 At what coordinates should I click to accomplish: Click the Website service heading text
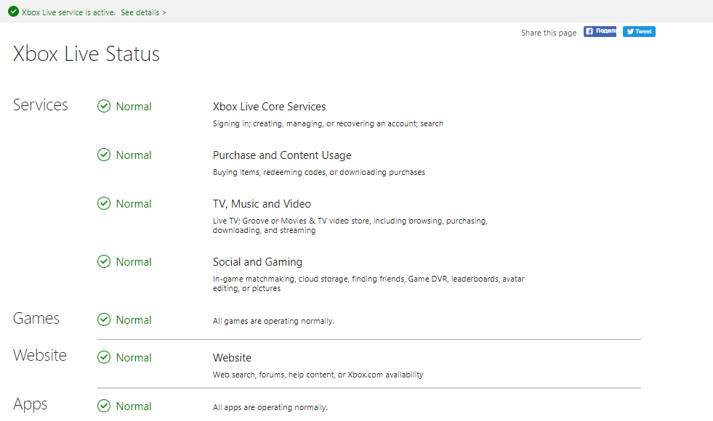pos(232,358)
